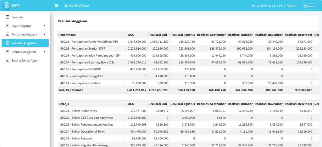Click Realisasi Desember header in Penerimaan table
This screenshot has width=322, height=147.
point(299,35)
